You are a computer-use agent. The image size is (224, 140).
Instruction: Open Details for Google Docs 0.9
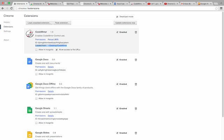(51, 67)
